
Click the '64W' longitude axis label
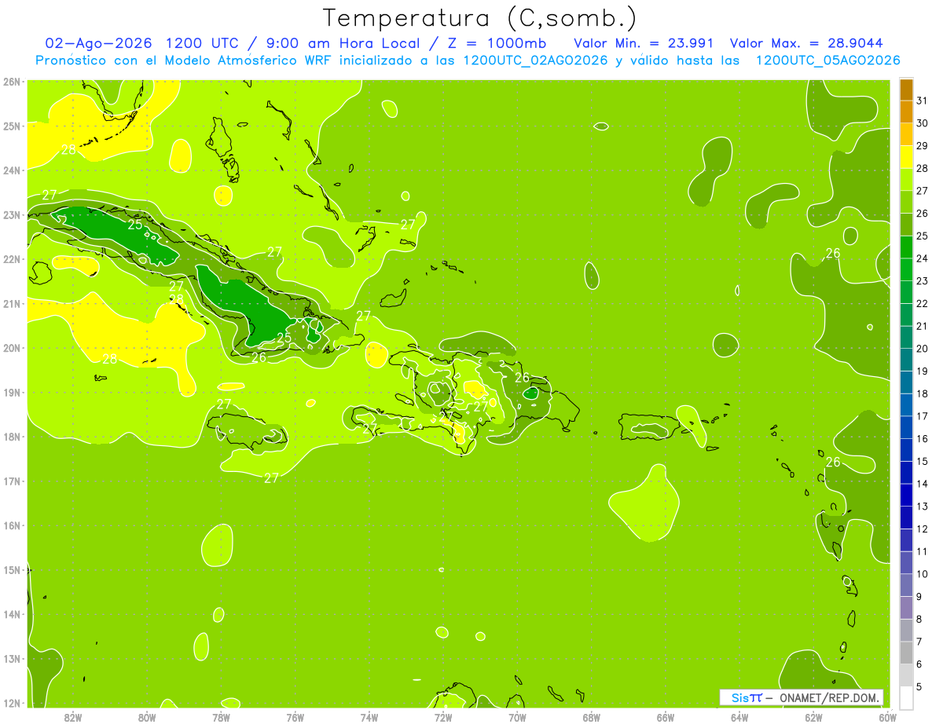739,717
